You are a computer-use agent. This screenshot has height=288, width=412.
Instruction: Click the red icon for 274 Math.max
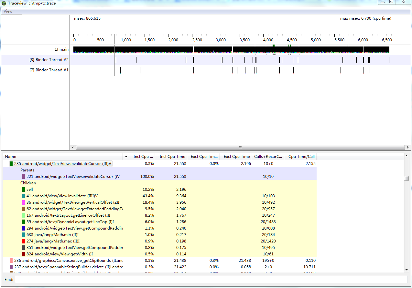coord(24,241)
